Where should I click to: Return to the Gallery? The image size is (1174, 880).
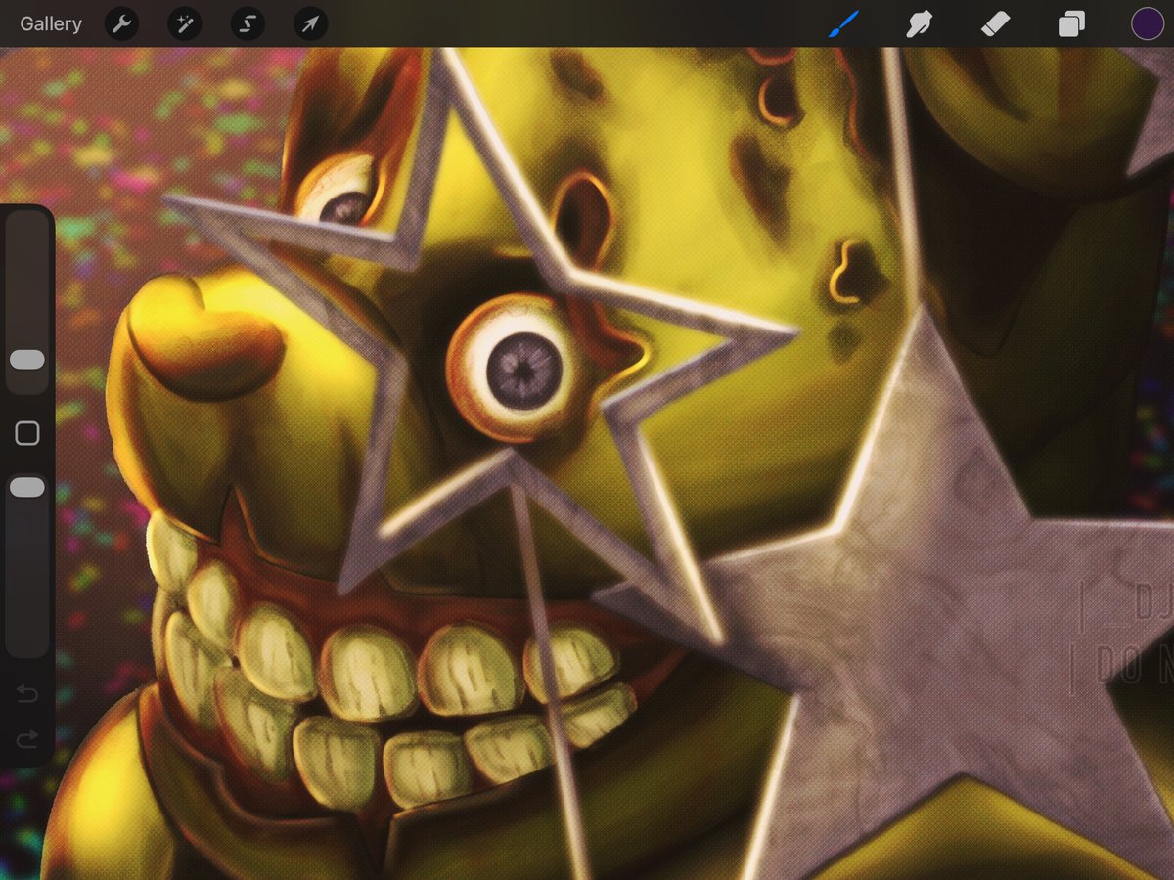pyautogui.click(x=51, y=23)
